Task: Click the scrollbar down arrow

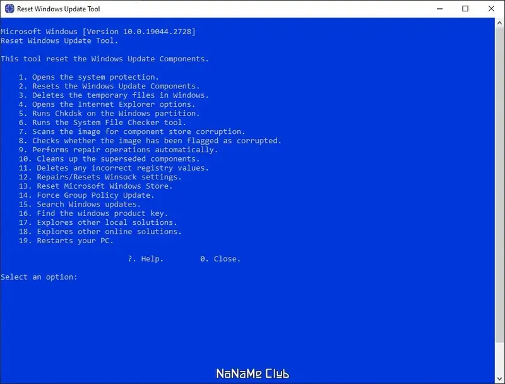Action: click(499, 379)
